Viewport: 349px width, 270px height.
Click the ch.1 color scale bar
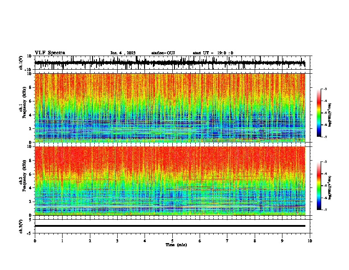click(319, 113)
